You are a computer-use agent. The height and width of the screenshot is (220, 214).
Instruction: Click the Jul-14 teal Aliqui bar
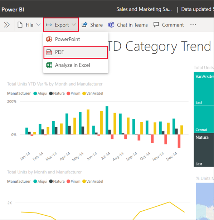tap(107, 120)
